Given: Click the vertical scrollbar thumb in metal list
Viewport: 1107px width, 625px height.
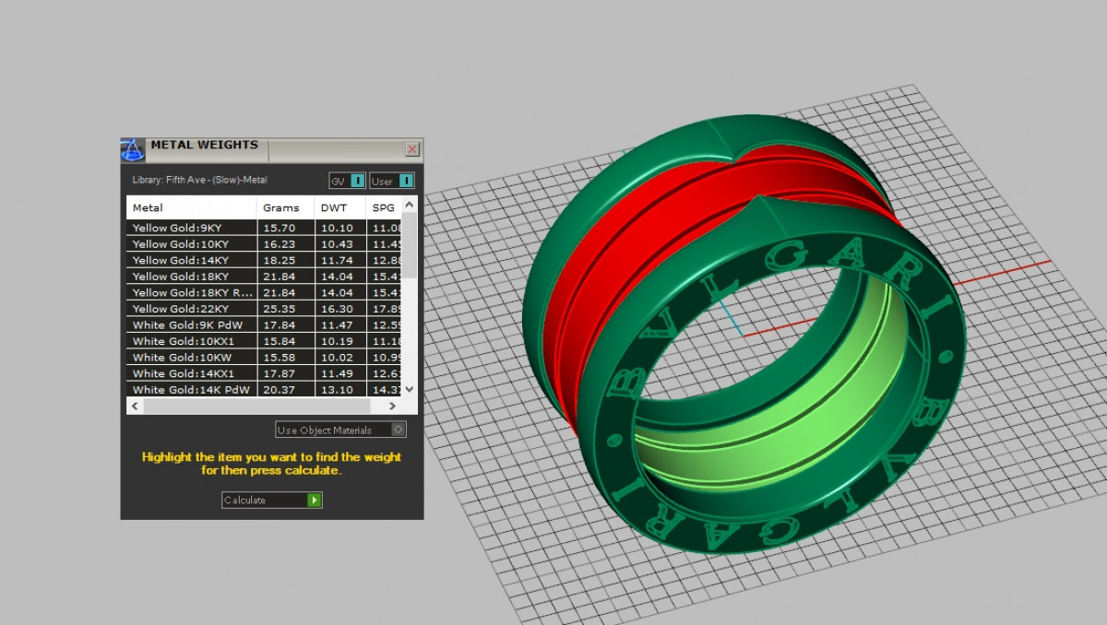Looking at the screenshot, I should click(411, 244).
